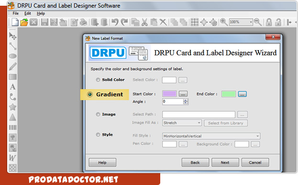This screenshot has height=185, width=298.
Task: Select the star shape tool
Action: (13, 107)
